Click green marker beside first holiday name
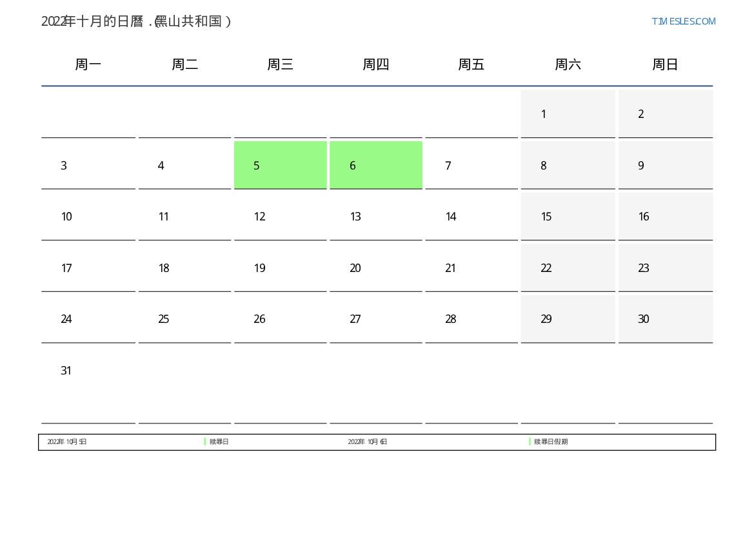Screen dimensions: 754x533 205,441
